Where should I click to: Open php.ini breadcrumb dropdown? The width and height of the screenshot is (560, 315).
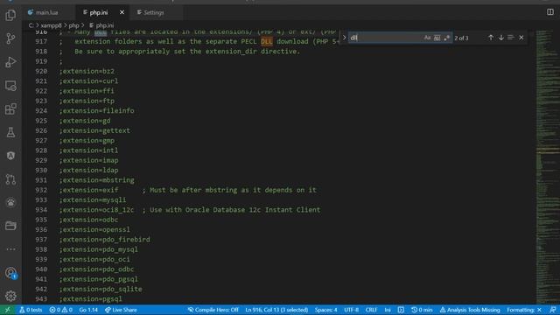(x=101, y=25)
